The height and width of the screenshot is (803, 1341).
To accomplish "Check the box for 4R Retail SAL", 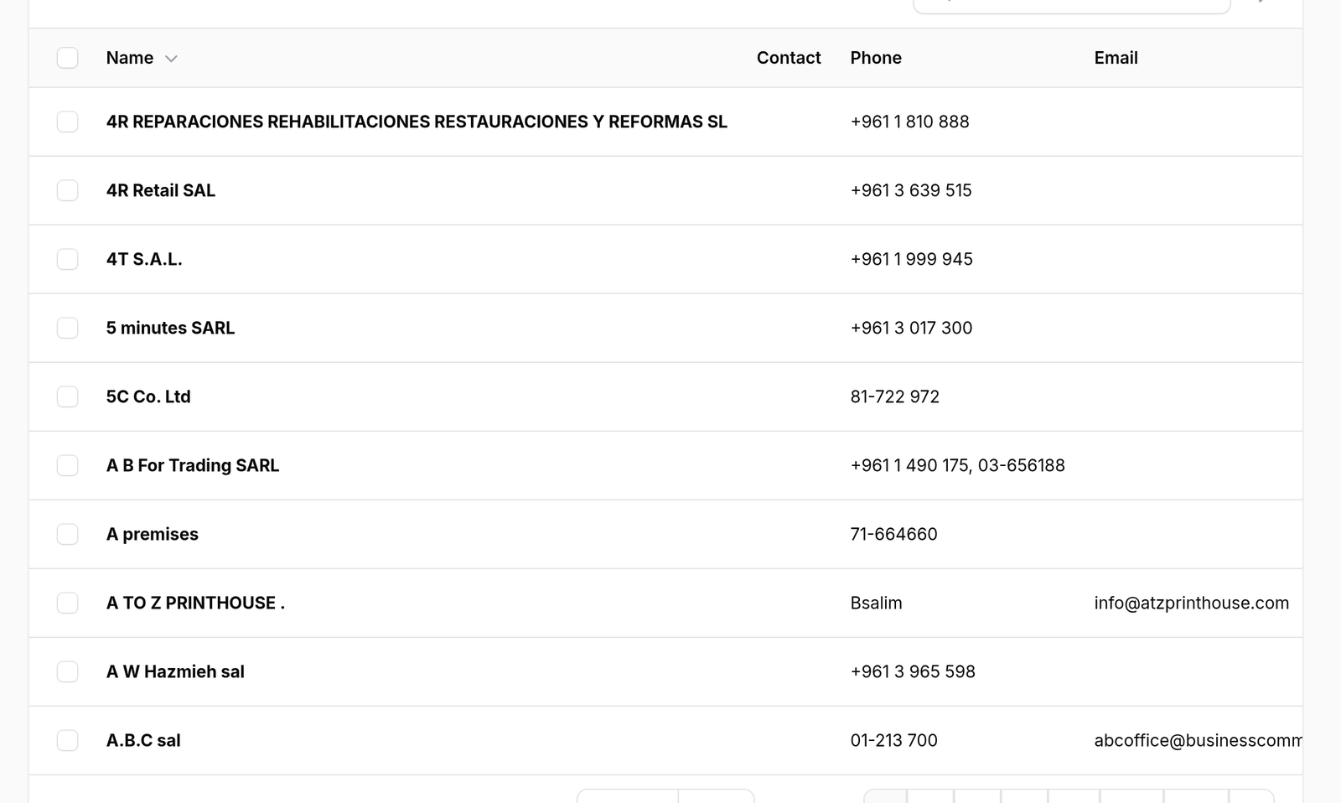I will [x=67, y=190].
